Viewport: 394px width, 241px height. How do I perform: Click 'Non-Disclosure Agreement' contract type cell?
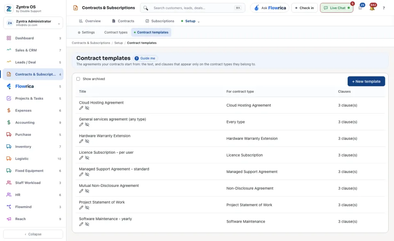pos(250,188)
